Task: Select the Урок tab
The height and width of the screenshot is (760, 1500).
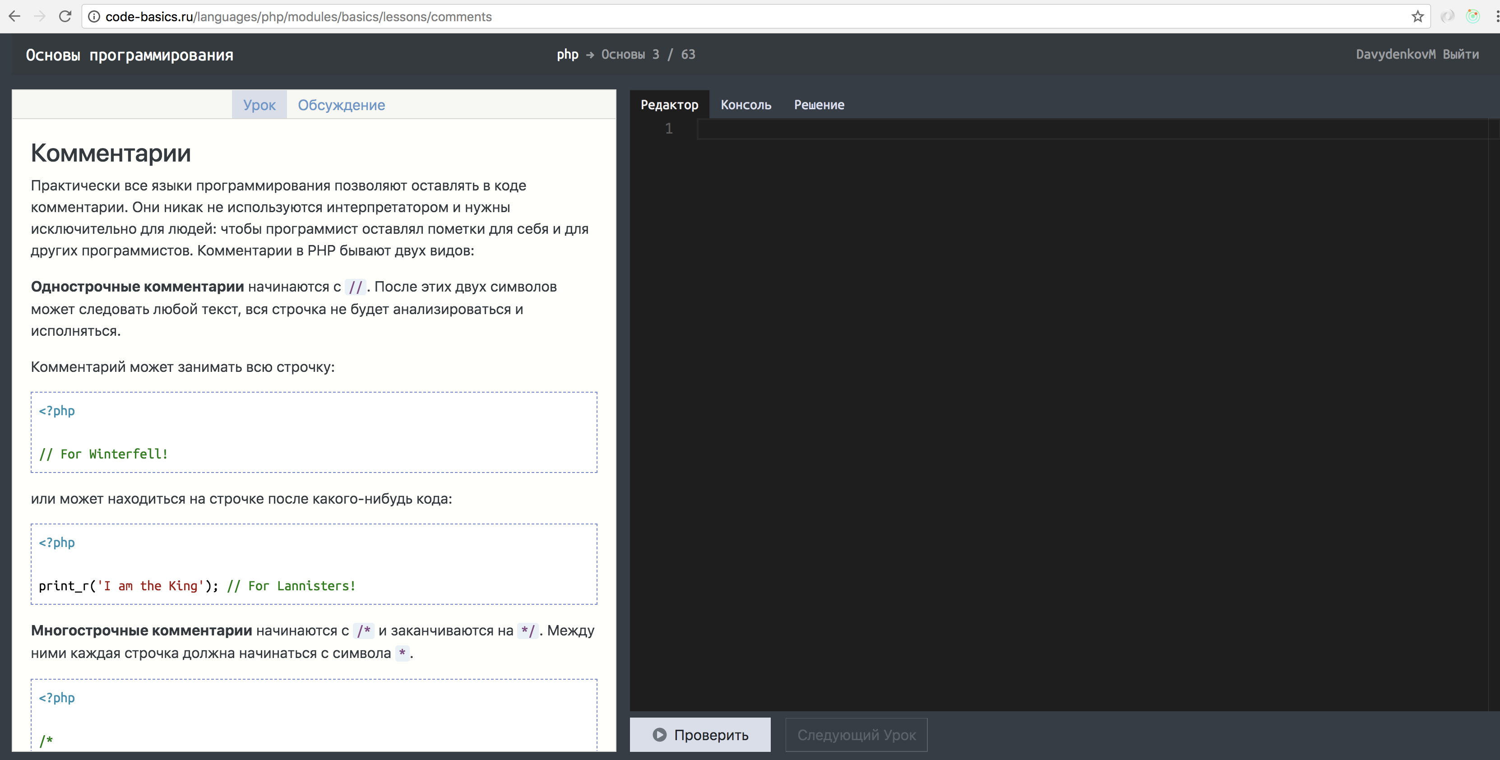Action: (x=259, y=105)
